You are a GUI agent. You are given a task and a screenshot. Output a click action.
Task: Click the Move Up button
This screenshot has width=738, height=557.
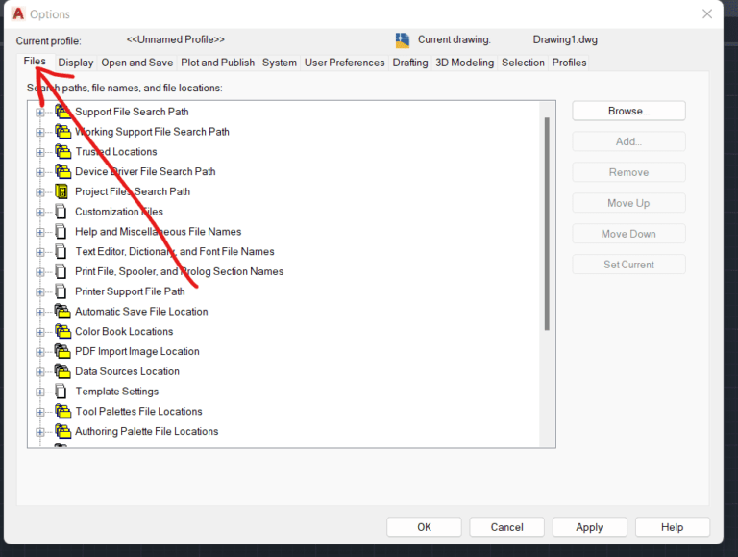point(628,203)
